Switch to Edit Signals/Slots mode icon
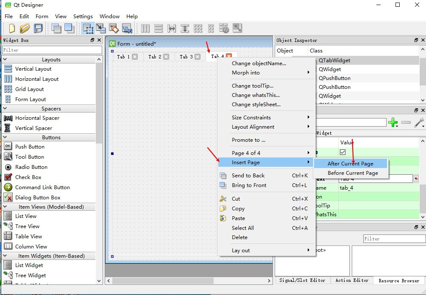The image size is (426, 295). tap(101, 28)
